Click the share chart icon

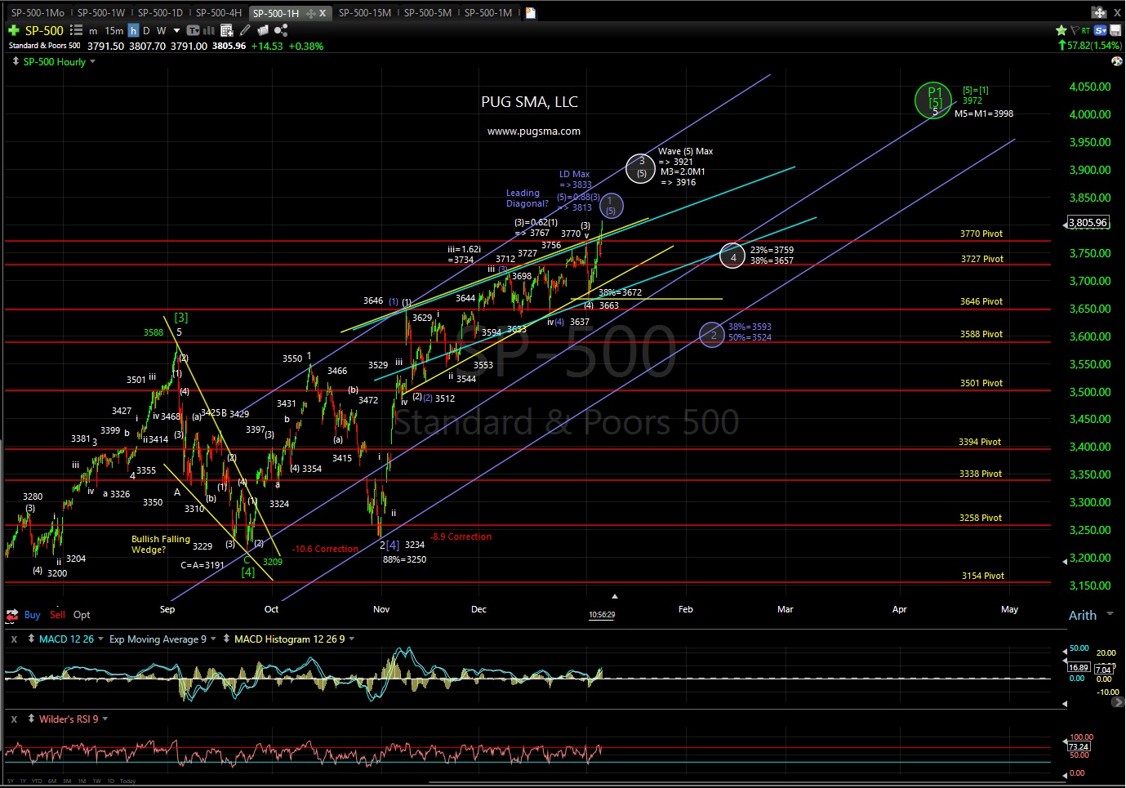tap(281, 30)
